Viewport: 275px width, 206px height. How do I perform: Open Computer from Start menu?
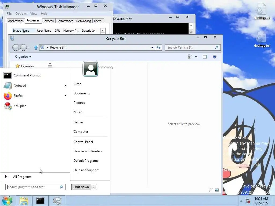[81, 132]
